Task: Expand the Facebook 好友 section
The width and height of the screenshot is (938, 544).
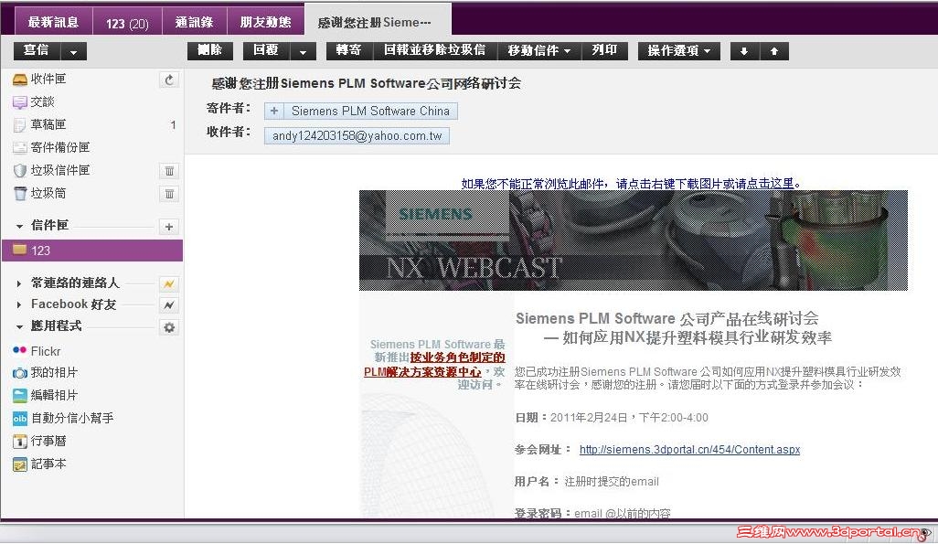Action: click(19, 305)
